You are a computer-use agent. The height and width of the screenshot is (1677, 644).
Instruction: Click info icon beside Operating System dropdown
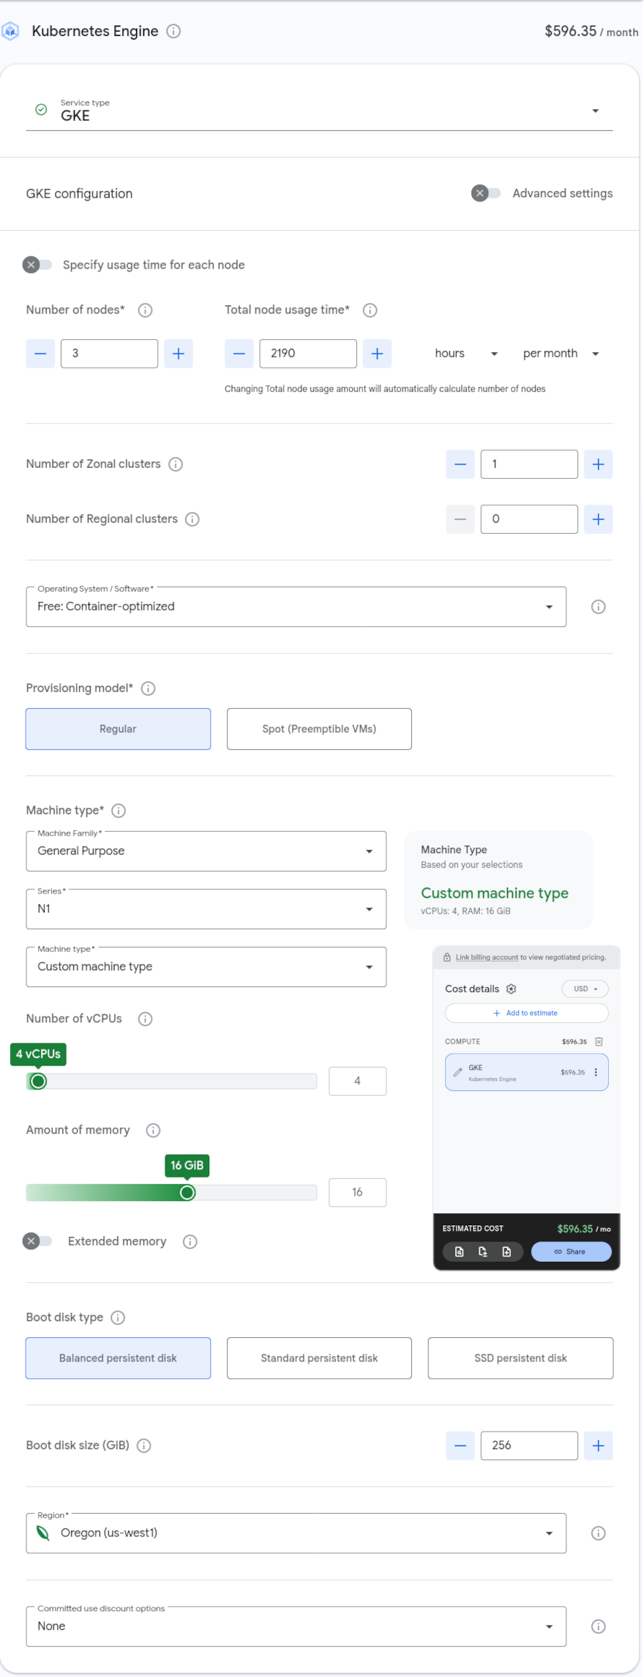[x=598, y=607]
